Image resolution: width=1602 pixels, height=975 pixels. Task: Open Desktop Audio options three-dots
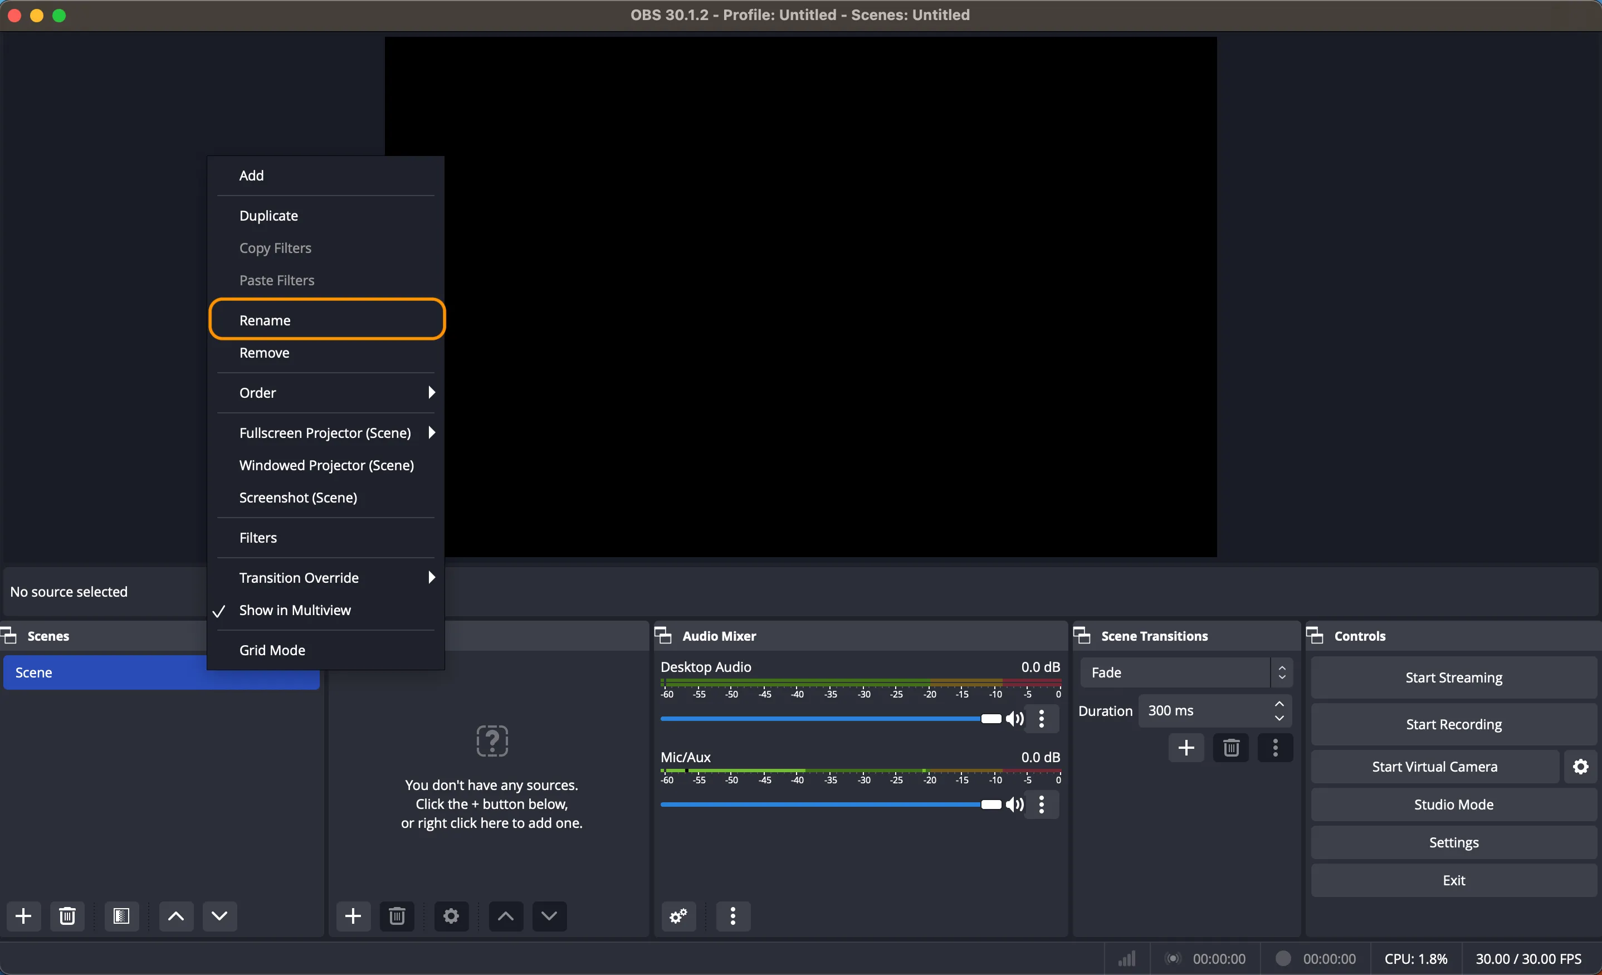coord(1042,719)
